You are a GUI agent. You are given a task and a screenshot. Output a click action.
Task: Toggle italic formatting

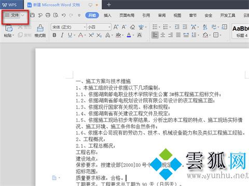pyautogui.click(x=62, y=35)
